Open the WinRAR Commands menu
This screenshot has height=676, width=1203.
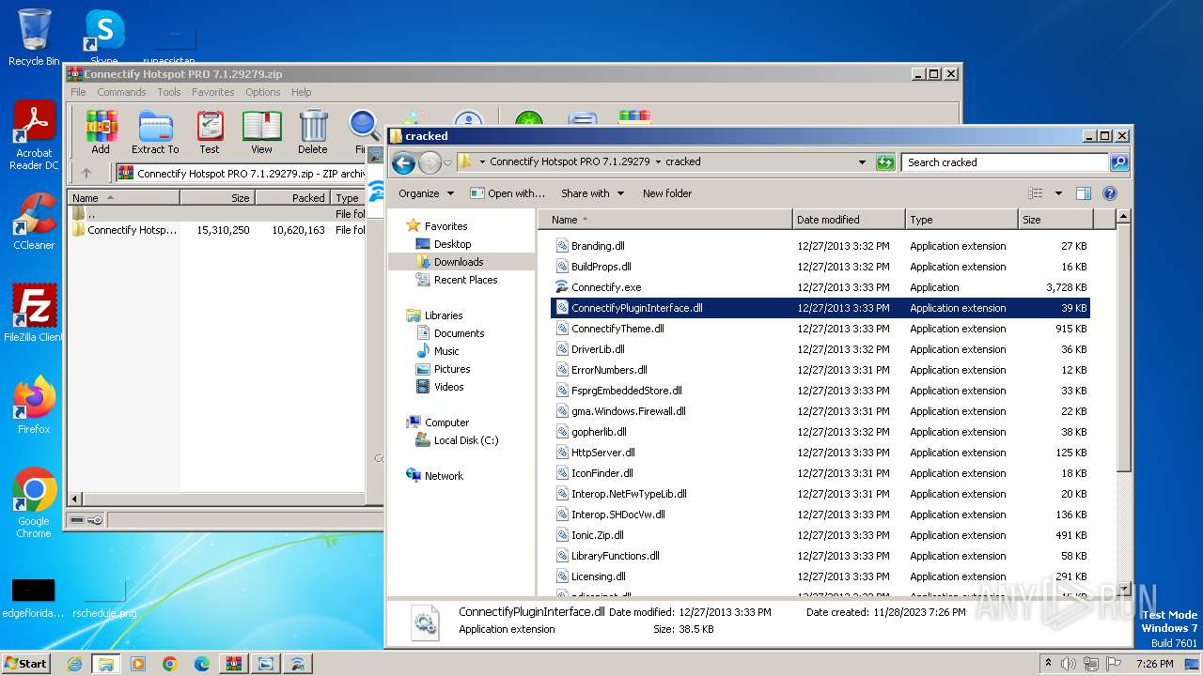(x=121, y=92)
